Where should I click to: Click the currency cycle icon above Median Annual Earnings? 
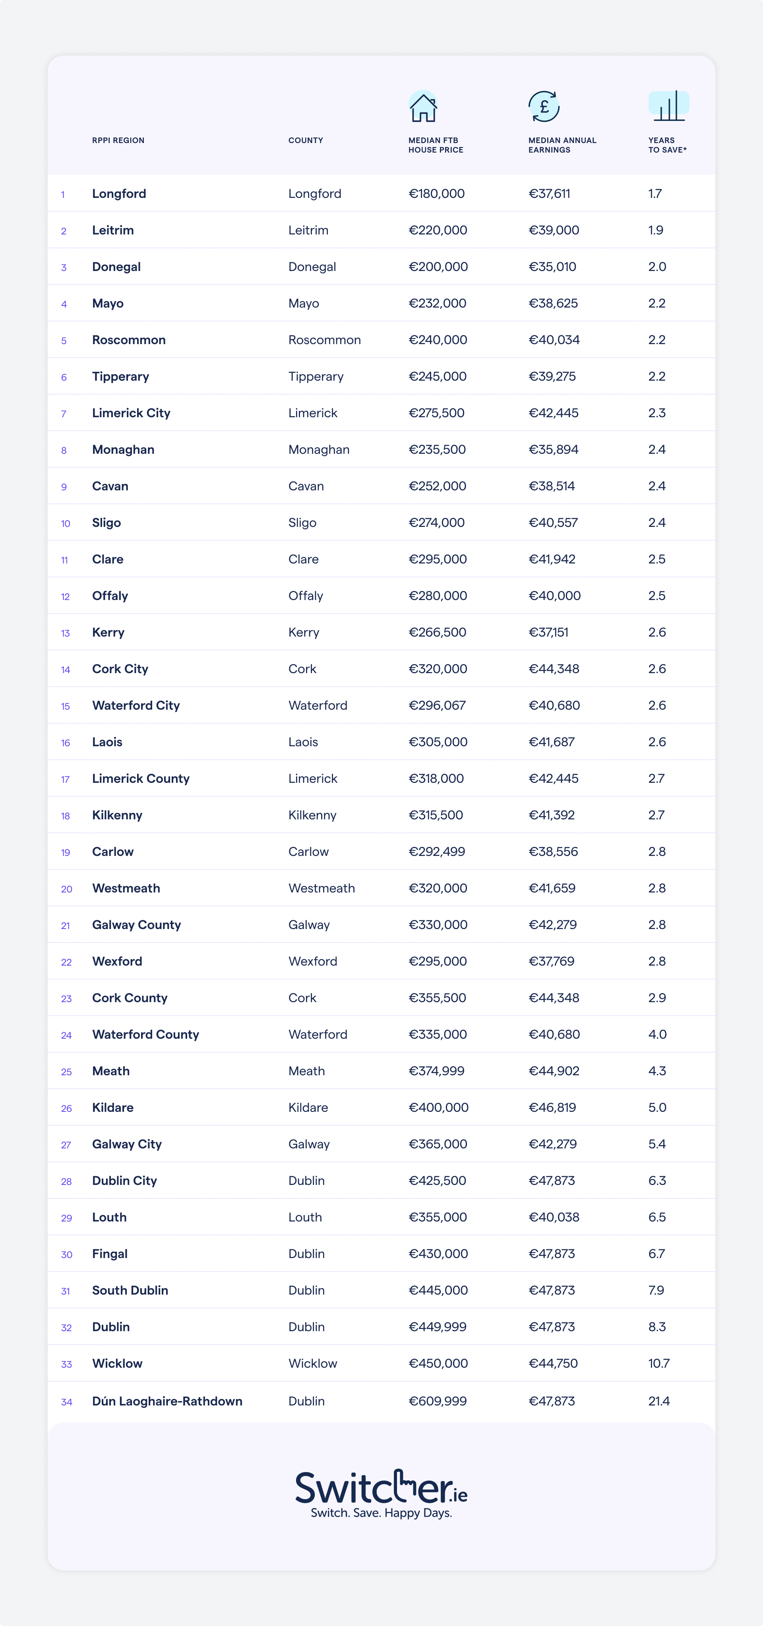pos(543,106)
